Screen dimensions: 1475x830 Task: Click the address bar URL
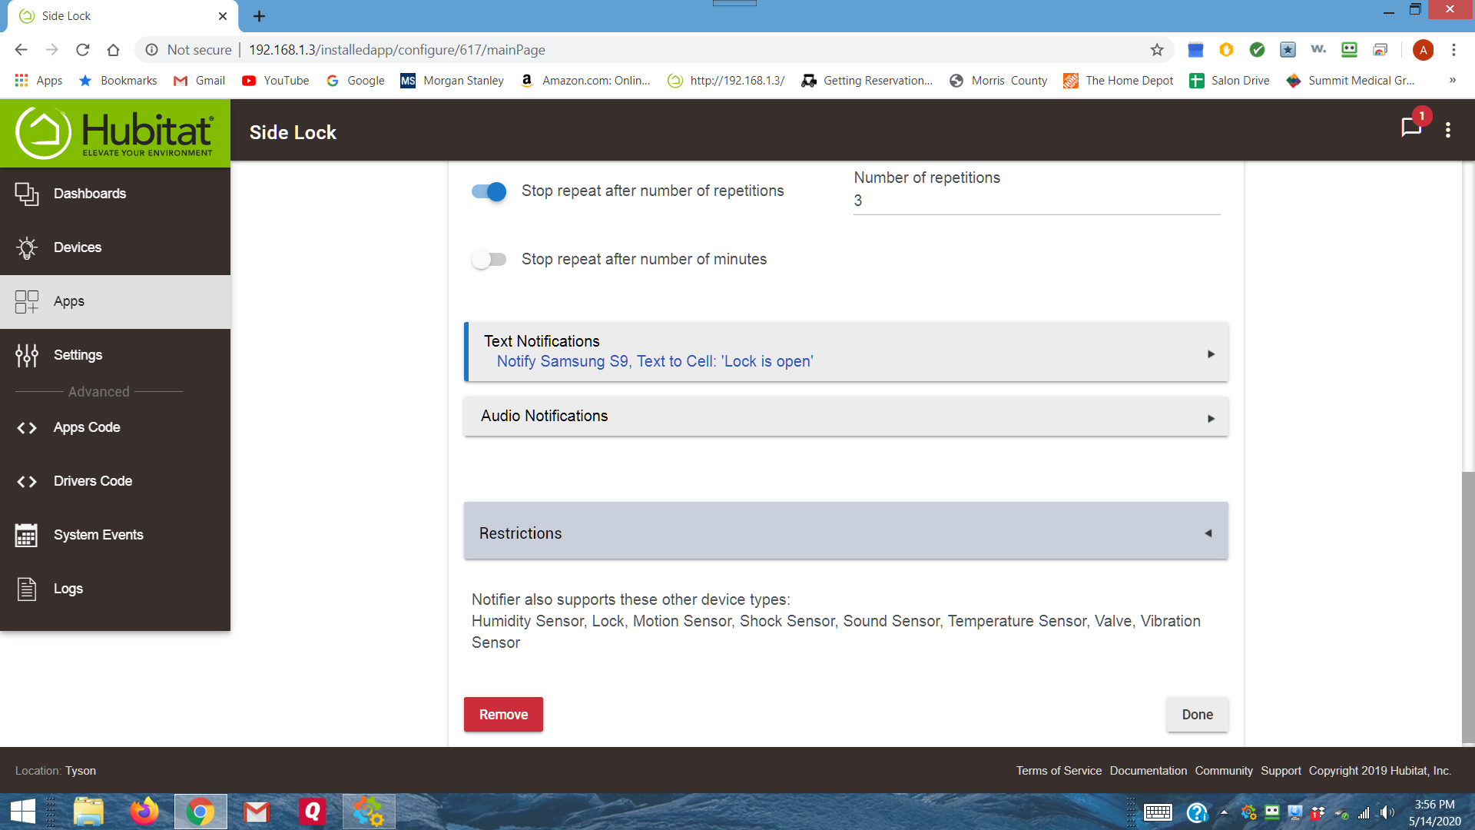point(397,50)
